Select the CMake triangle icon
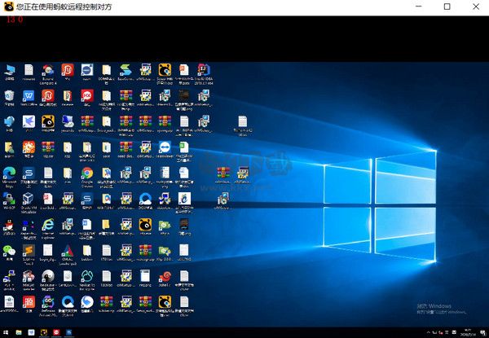489x338 pixels. 68,250
